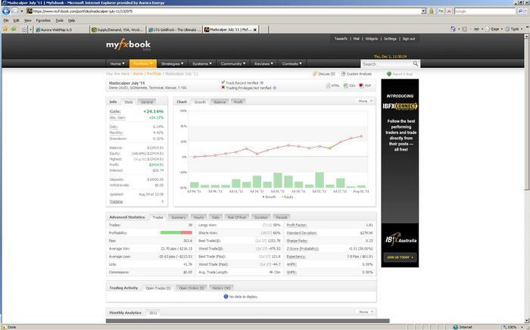530x330 pixels.
Task: Click the browser Back arrow button
Action: [x=6, y=11]
